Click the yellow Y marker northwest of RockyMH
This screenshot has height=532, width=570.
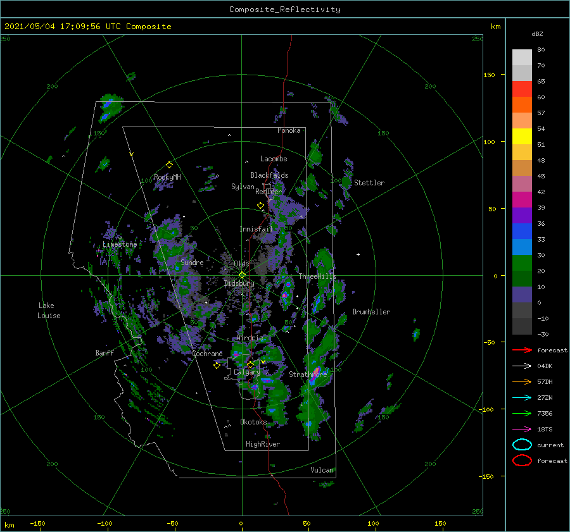click(x=132, y=154)
